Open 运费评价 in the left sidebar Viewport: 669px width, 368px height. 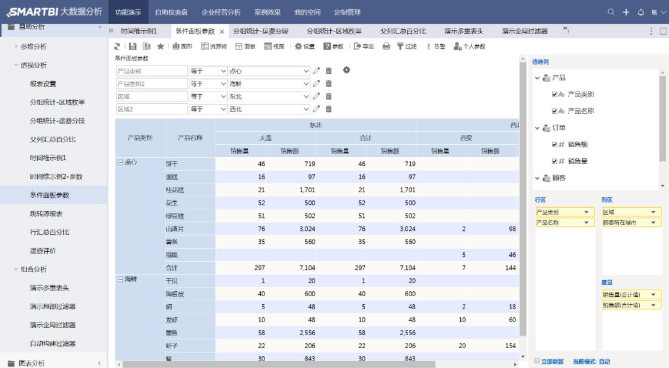click(x=43, y=250)
